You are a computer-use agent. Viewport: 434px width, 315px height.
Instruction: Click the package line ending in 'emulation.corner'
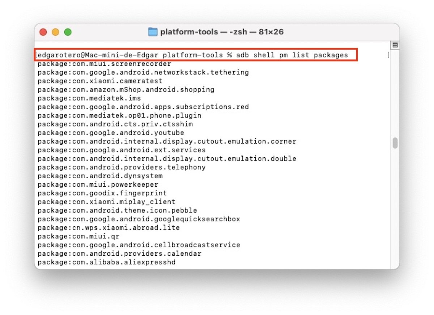pyautogui.click(x=167, y=141)
